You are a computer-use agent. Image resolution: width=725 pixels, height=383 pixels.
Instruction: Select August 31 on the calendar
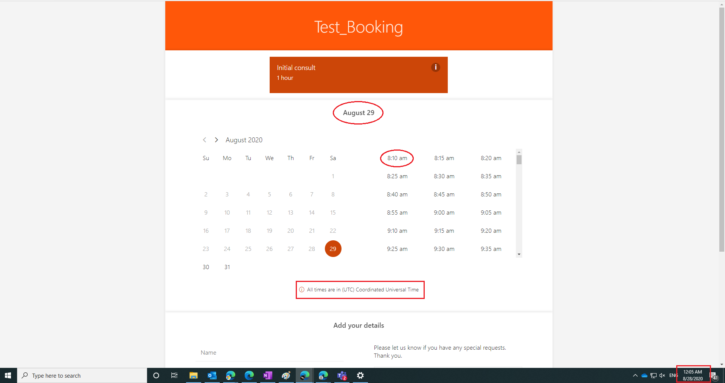227,267
